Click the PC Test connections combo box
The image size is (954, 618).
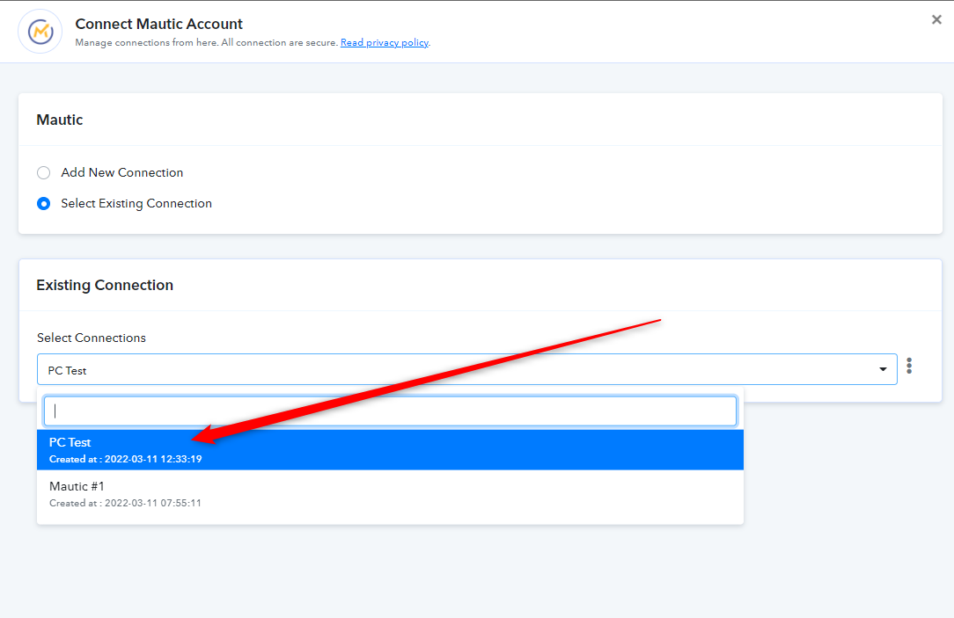pos(466,369)
